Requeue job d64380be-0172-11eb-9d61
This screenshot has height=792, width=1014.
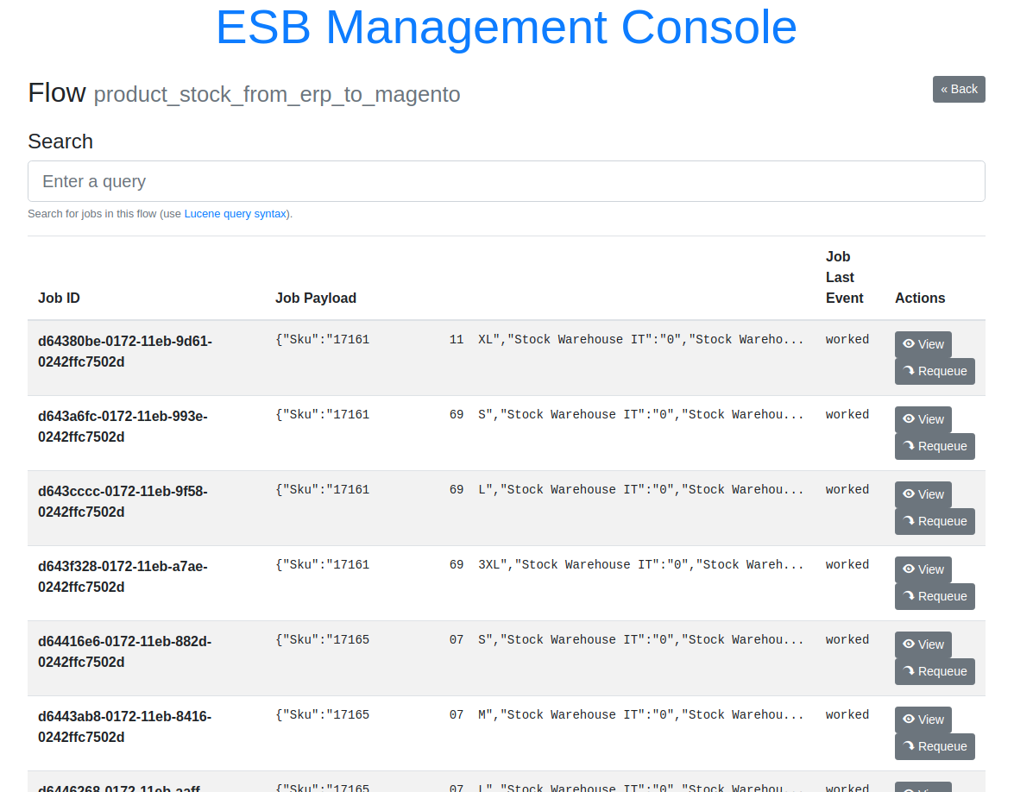(x=935, y=371)
